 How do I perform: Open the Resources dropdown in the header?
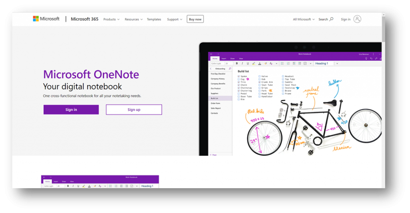click(133, 19)
